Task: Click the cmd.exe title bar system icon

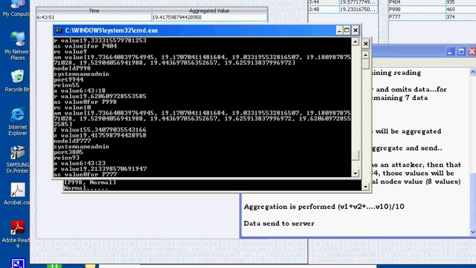Action: 59,31
